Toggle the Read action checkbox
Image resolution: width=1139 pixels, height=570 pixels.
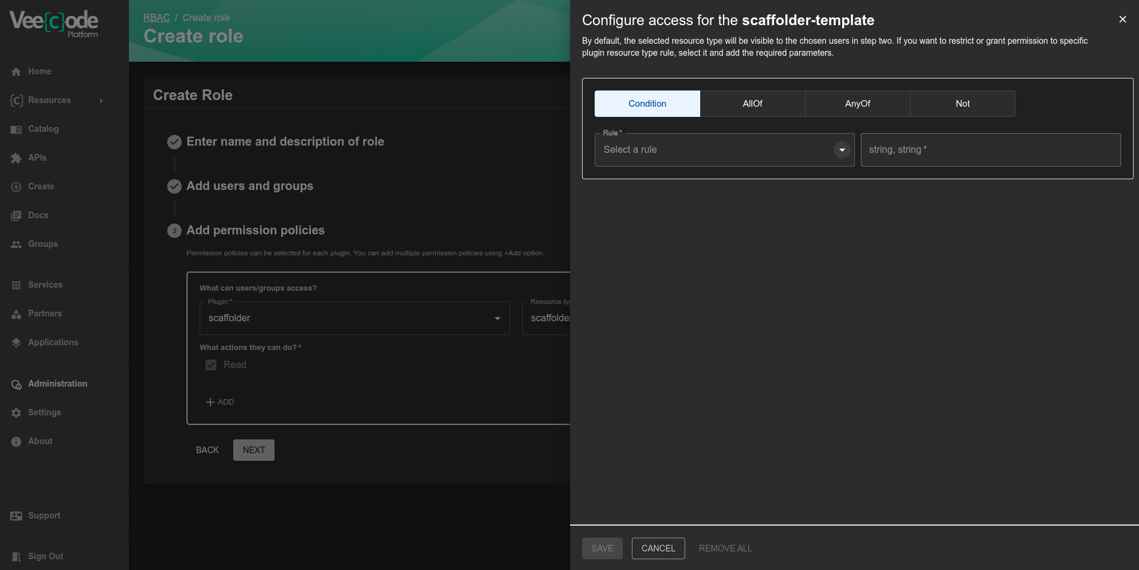coord(211,365)
